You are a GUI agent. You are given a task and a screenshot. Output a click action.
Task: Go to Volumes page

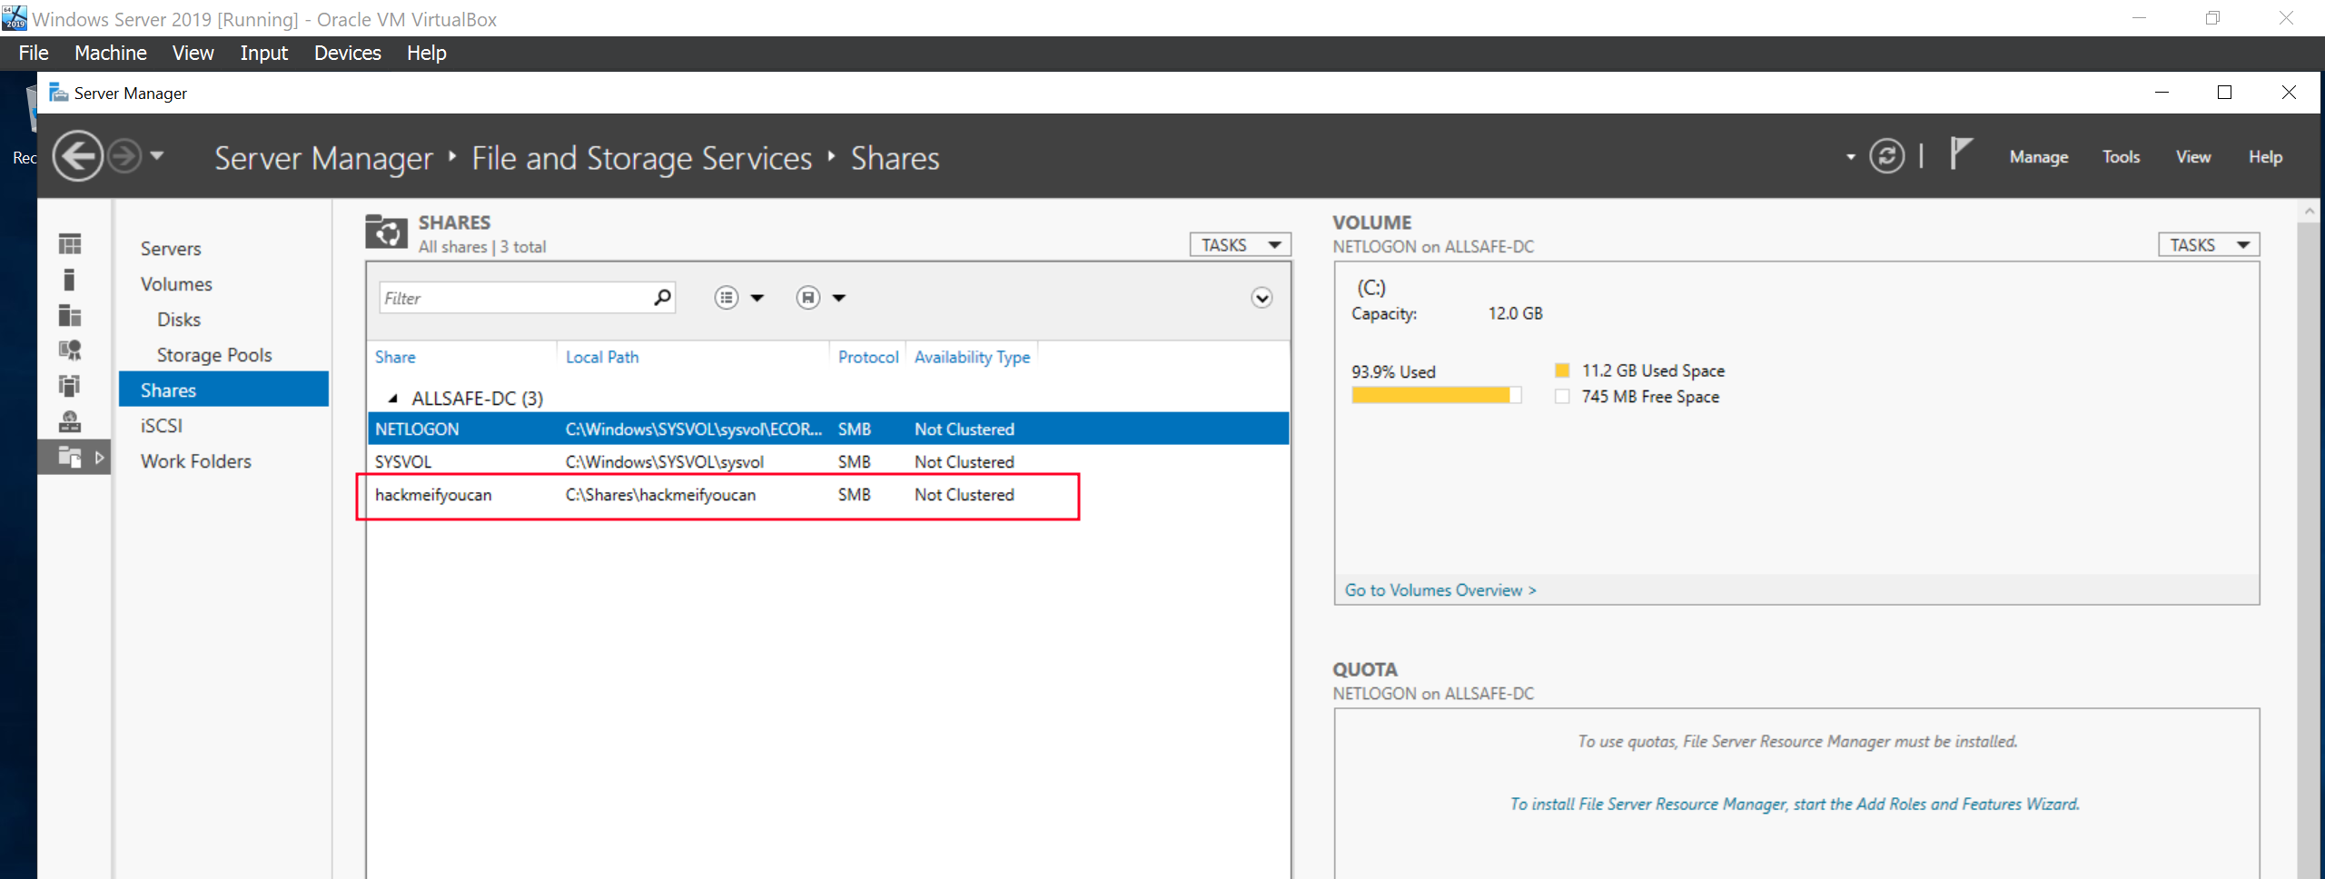click(176, 283)
